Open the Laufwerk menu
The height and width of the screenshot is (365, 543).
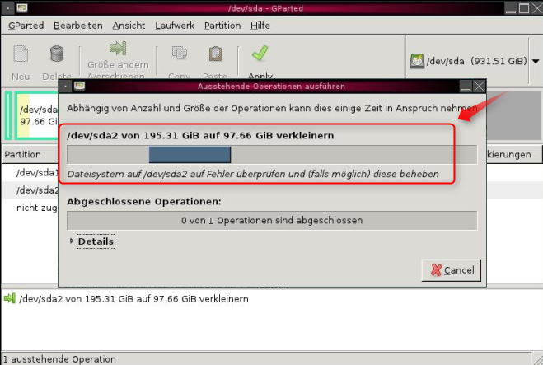pyautogui.click(x=175, y=26)
